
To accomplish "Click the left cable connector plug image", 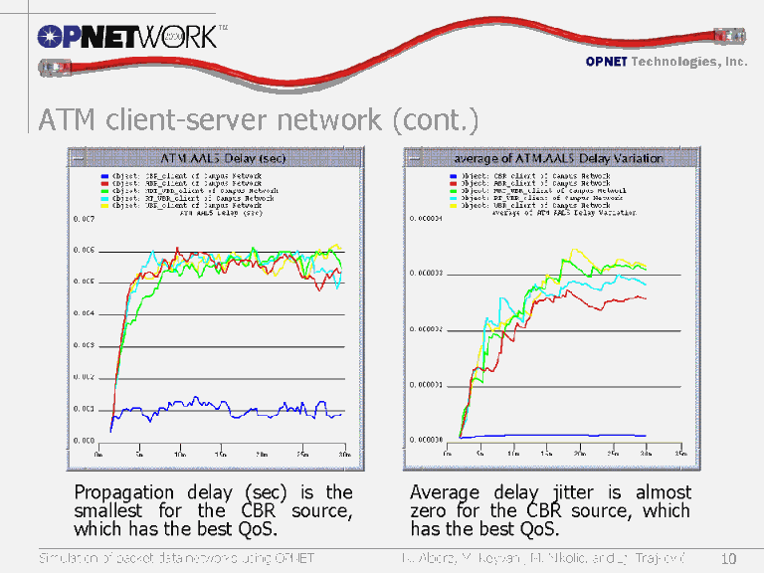I will (x=50, y=68).
